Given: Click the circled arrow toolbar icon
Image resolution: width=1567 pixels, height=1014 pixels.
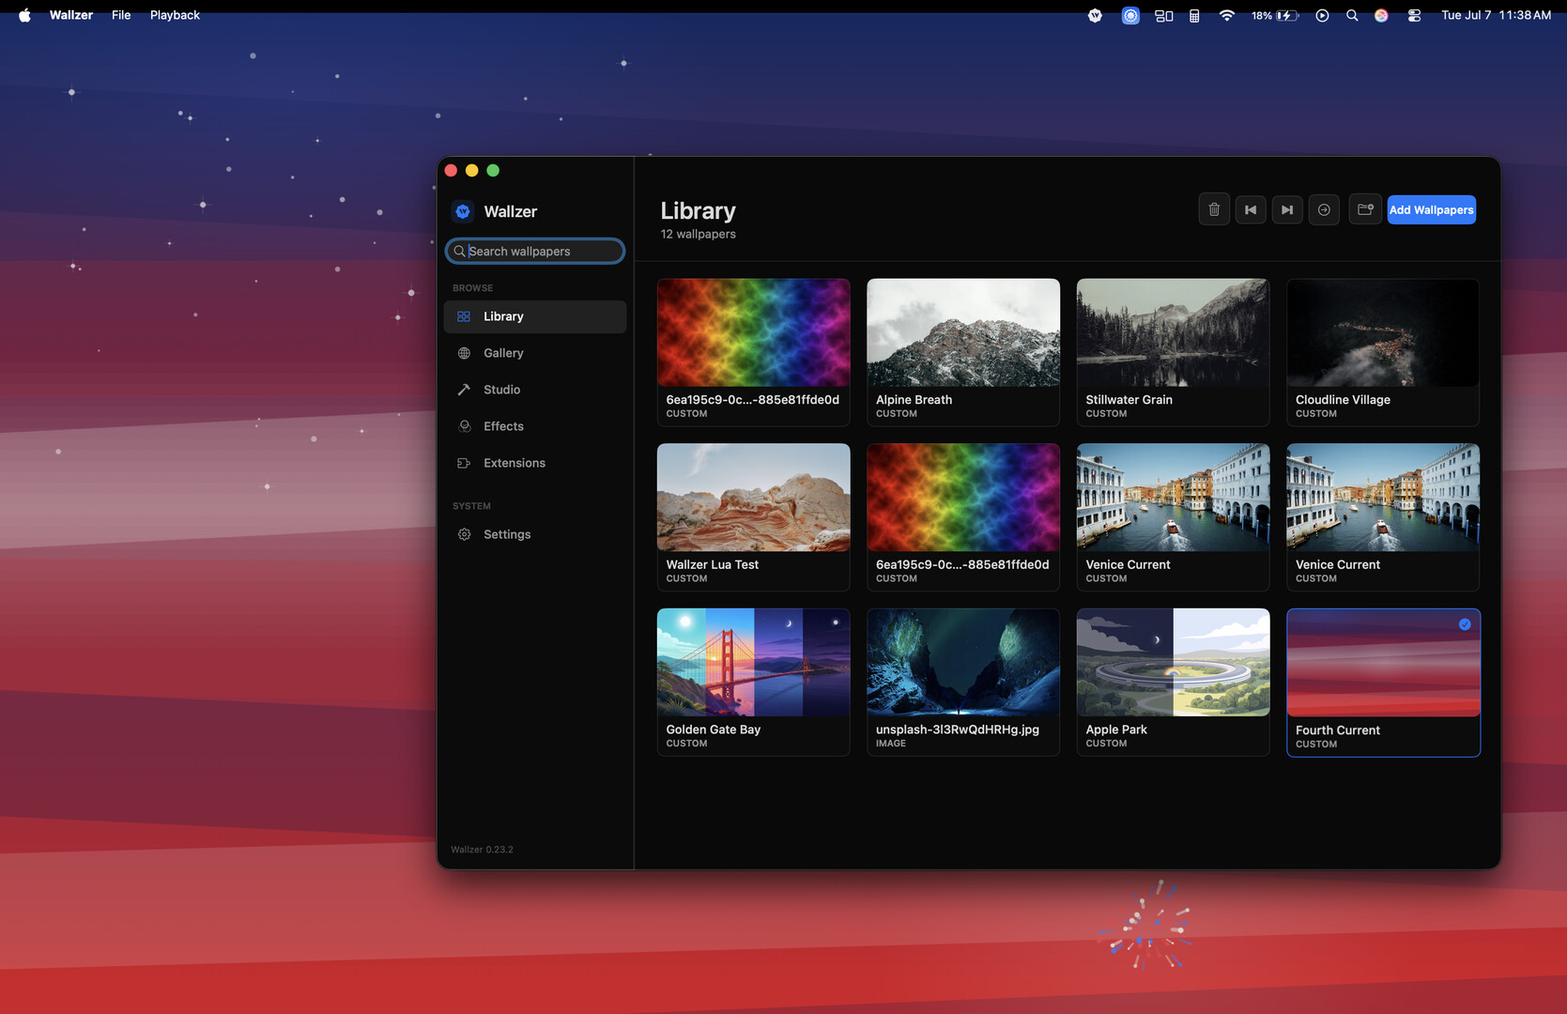Looking at the screenshot, I should coord(1324,209).
